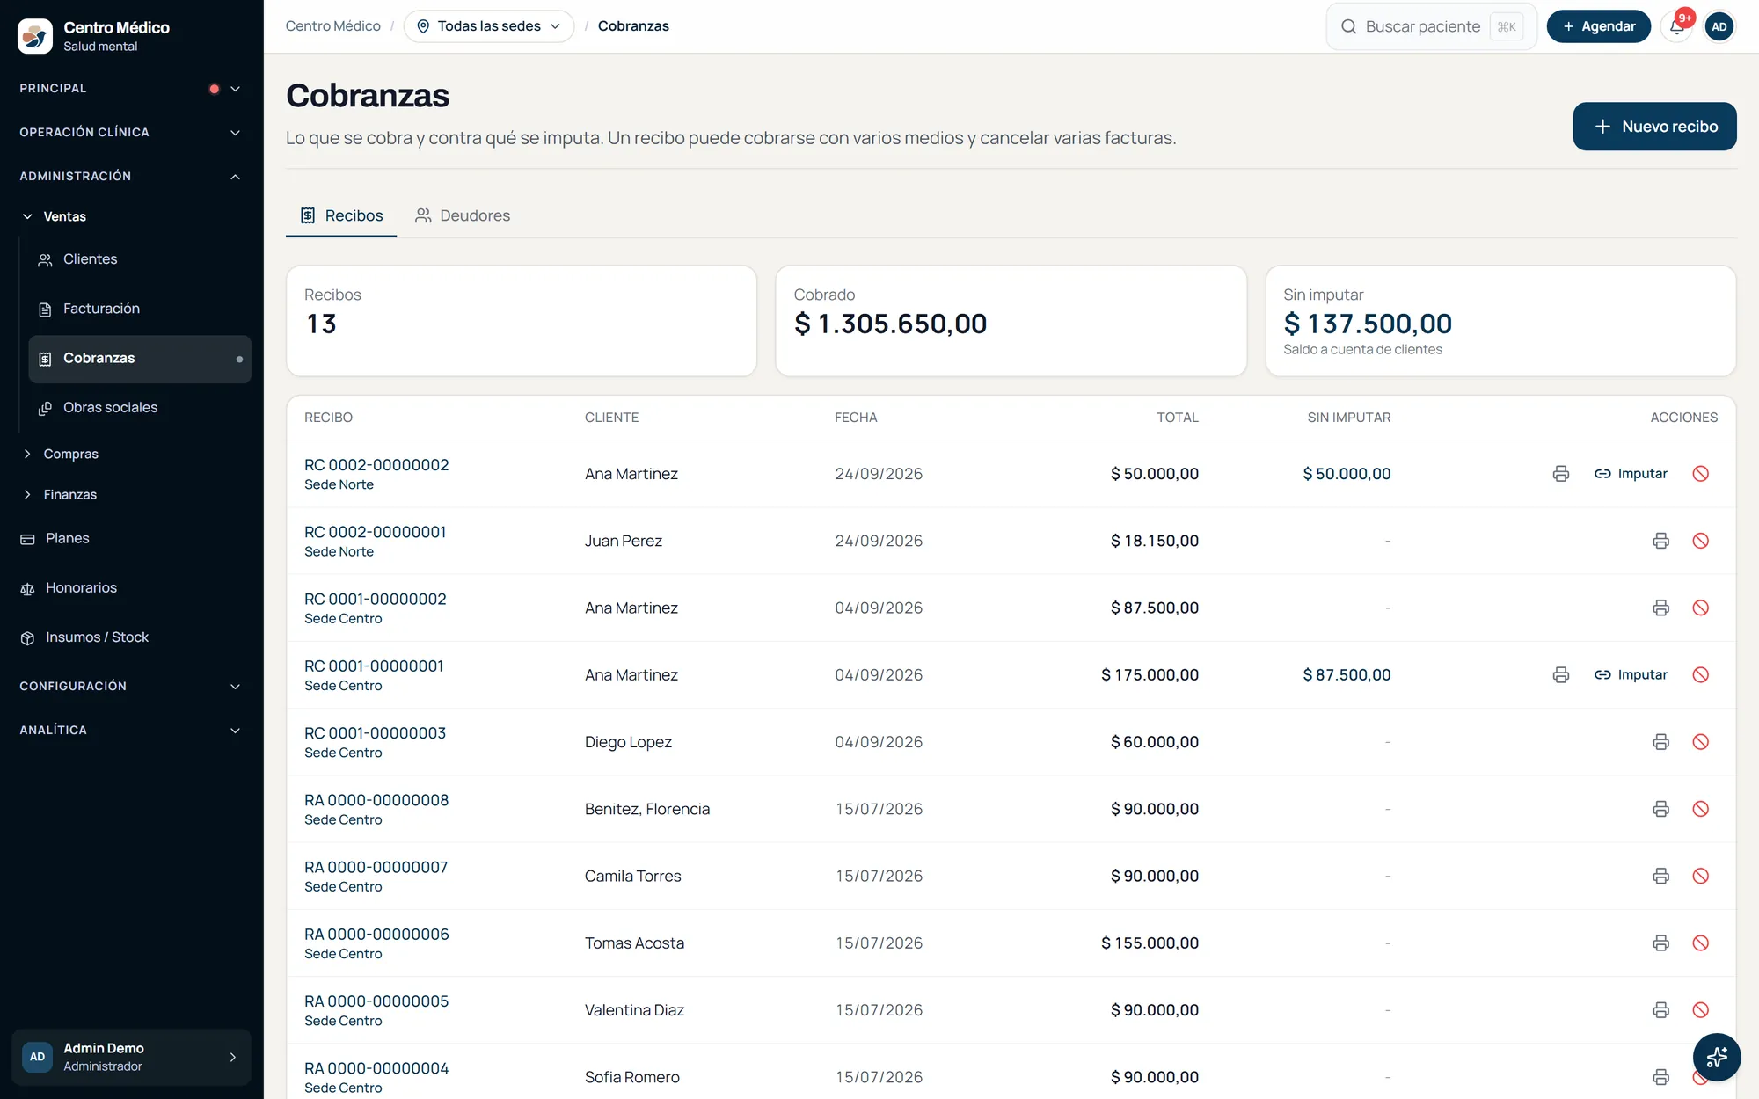Print receipt RC 0001-00000002
The width and height of the screenshot is (1759, 1099).
(x=1660, y=608)
